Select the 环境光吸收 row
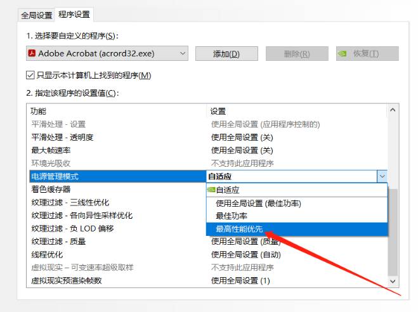418x312 pixels. (x=208, y=164)
